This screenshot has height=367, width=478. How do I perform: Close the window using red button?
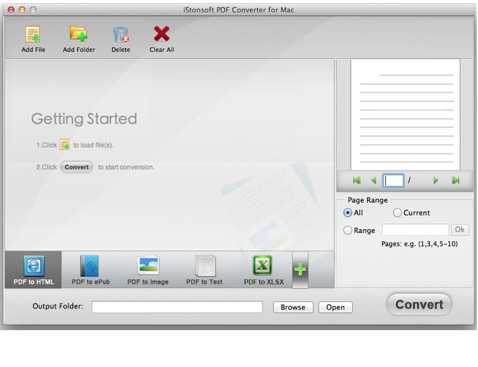[x=11, y=10]
